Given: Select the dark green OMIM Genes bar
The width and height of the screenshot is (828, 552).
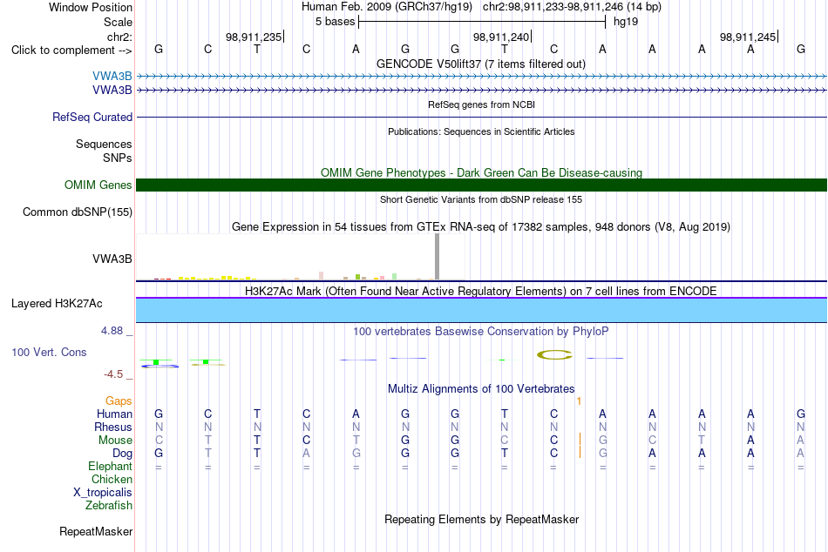Looking at the screenshot, I should (481, 185).
